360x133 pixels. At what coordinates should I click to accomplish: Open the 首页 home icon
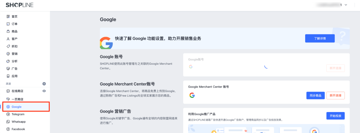(8, 17)
